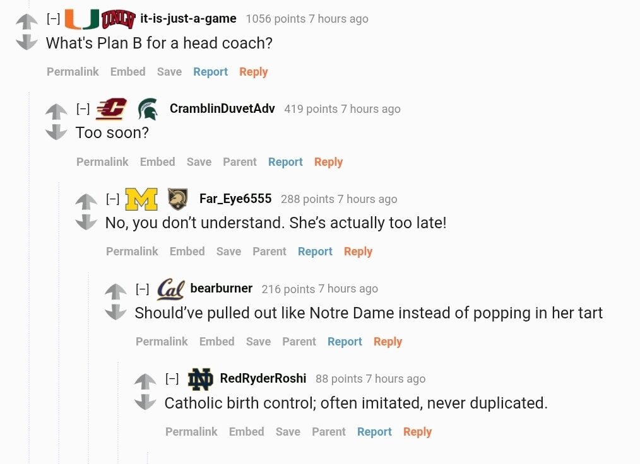Collapse the RedRyderRoshi comment
The height and width of the screenshot is (464, 640).
pos(172,379)
